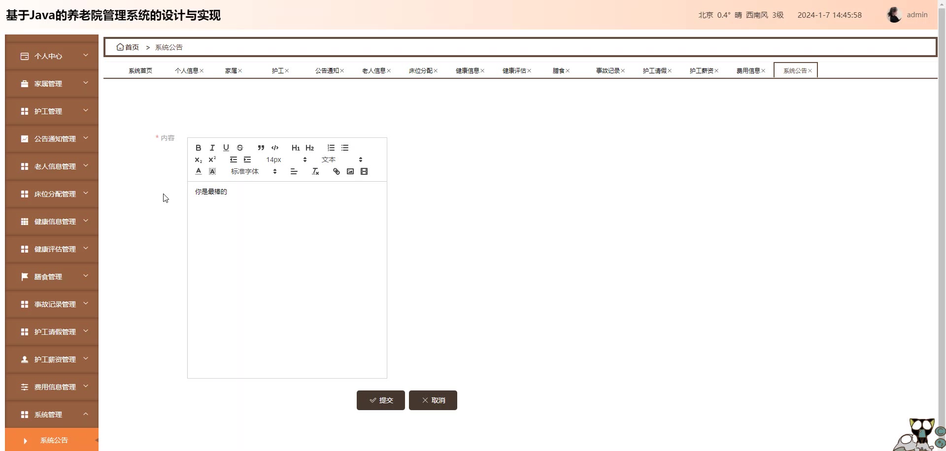Viewport: 946px width, 451px height.
Task: Select 系统公告 in the sidebar submenu
Action: point(52,440)
